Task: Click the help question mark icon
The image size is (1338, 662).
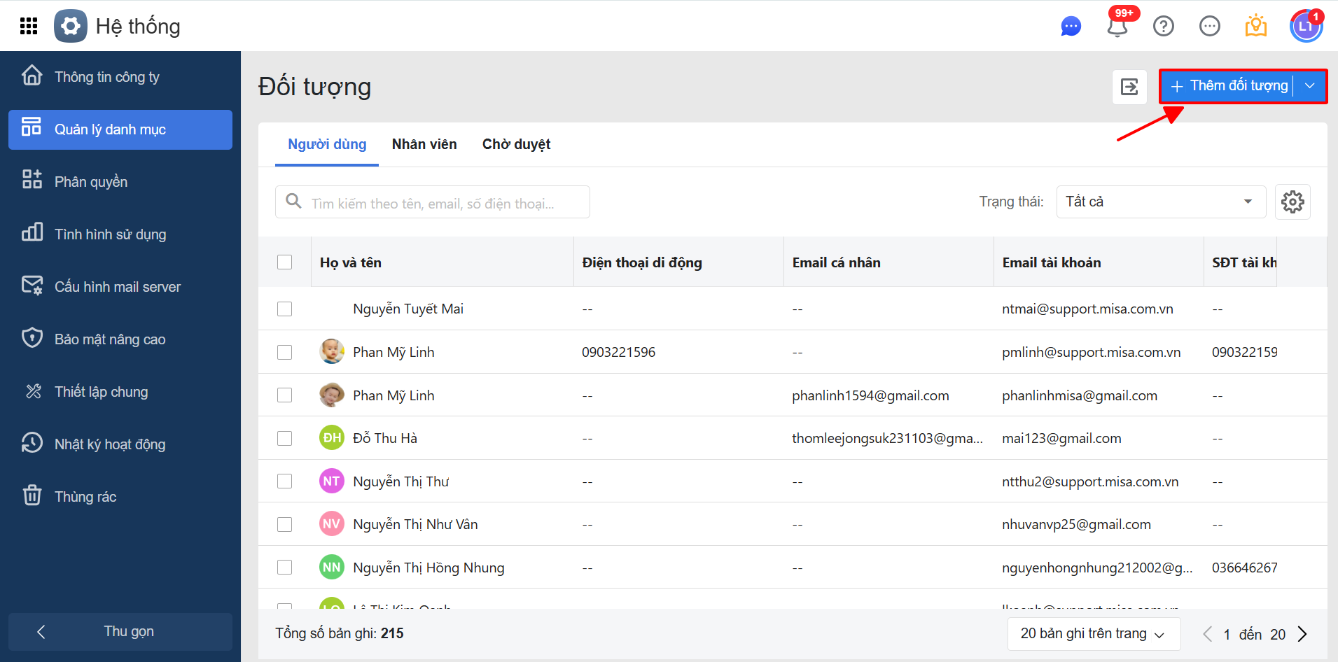Action: pyautogui.click(x=1163, y=27)
